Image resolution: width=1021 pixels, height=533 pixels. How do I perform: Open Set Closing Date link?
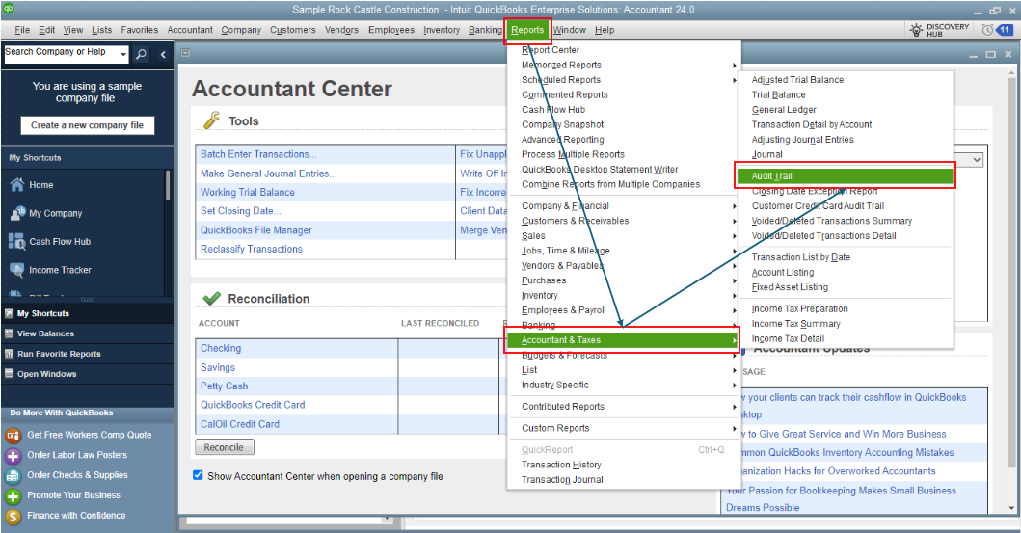pyautogui.click(x=240, y=211)
